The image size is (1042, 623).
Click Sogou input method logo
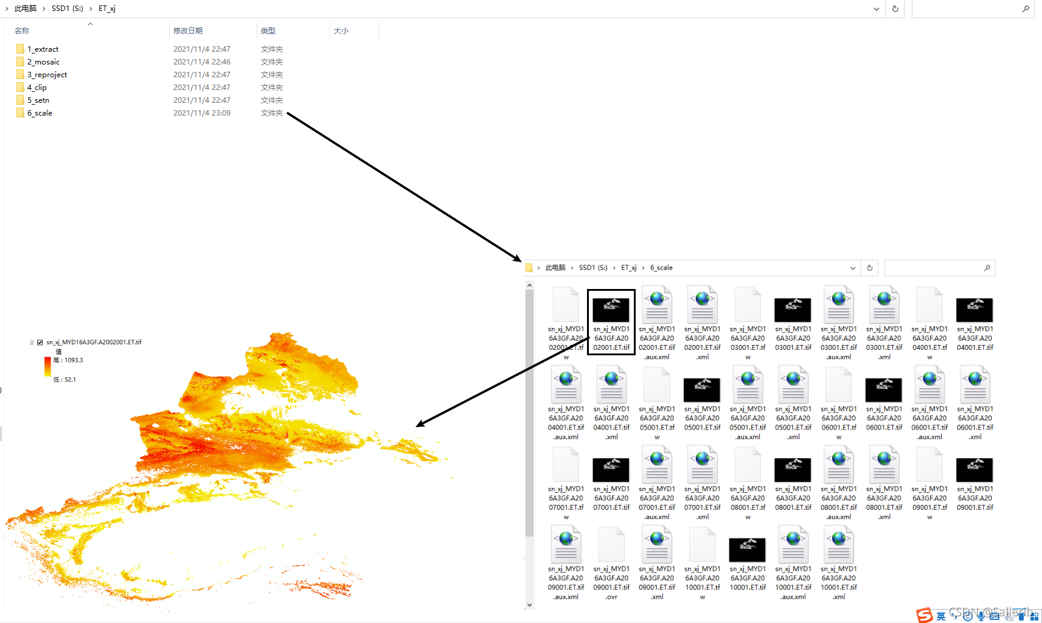tap(925, 616)
